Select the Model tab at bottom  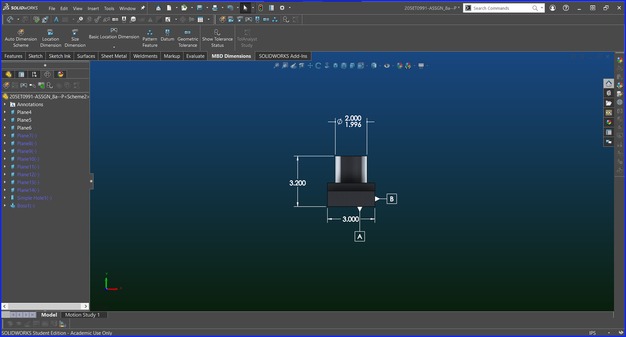point(49,315)
